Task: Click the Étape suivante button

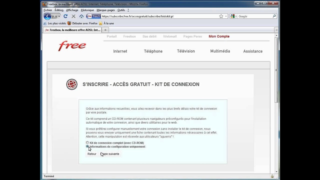Action: click(x=110, y=154)
